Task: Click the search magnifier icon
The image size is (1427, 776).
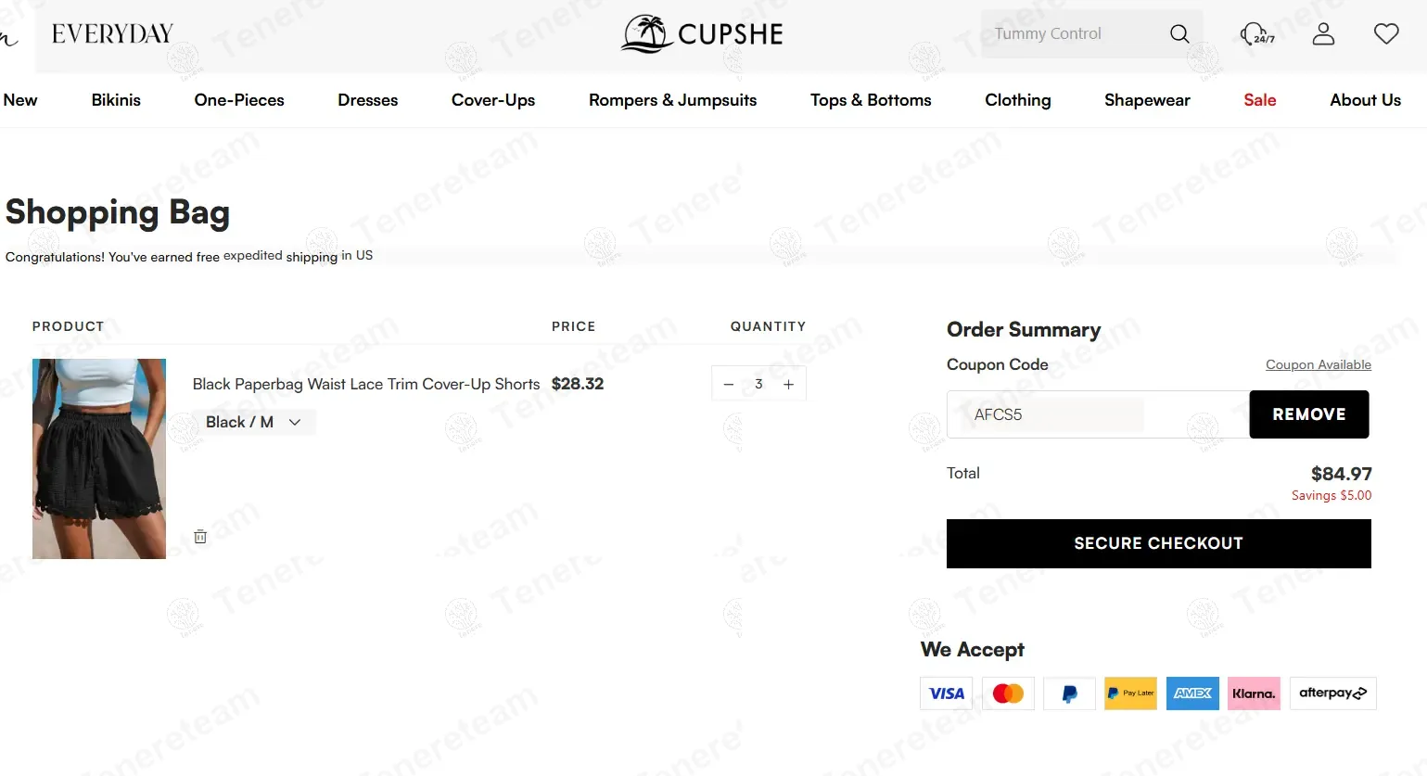Action: pos(1179,34)
